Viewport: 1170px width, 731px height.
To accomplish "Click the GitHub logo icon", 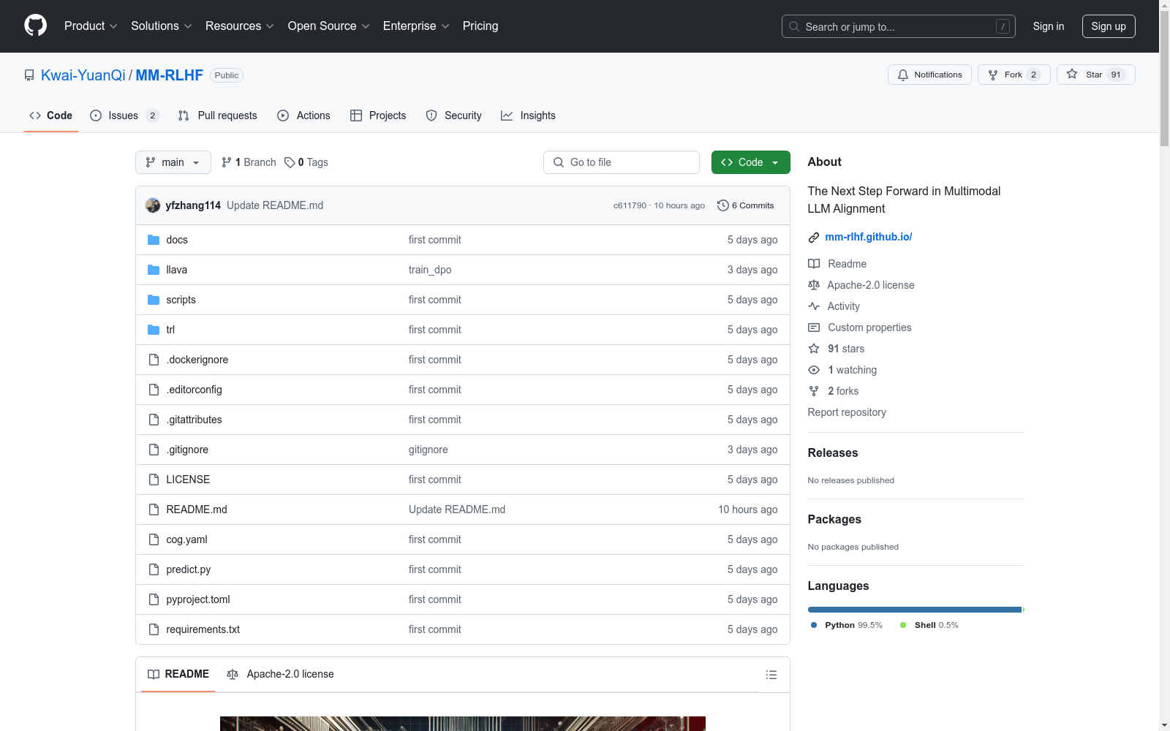I will pyautogui.click(x=35, y=26).
